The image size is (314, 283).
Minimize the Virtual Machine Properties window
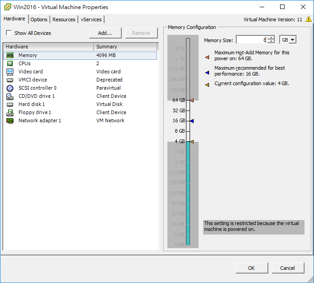(x=262, y=7)
